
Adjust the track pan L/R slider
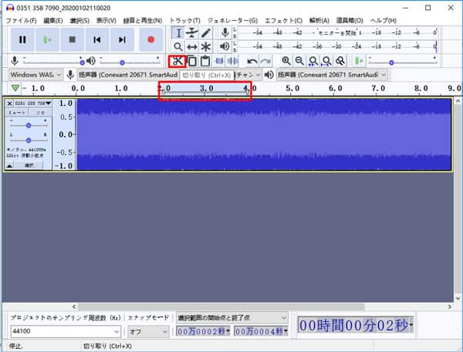pyautogui.click(x=29, y=140)
